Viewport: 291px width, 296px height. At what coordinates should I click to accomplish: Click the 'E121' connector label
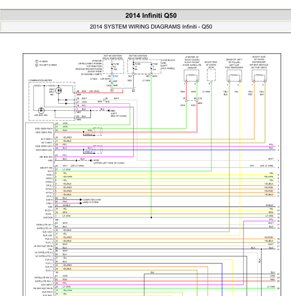[x=116, y=76]
